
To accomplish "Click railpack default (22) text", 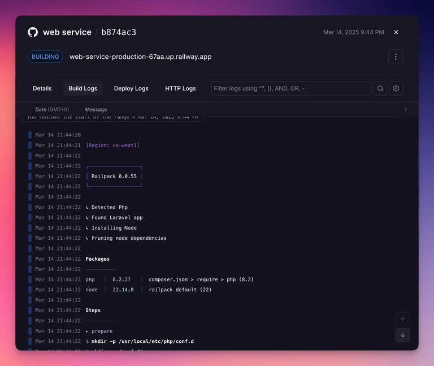I will coord(180,290).
